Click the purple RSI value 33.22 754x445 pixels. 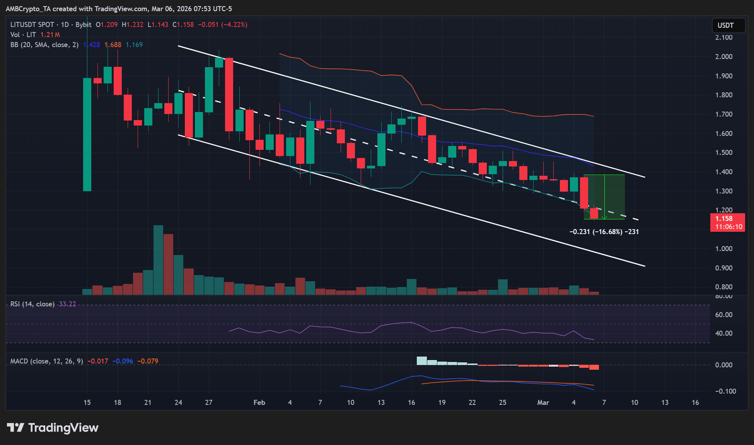tap(67, 304)
